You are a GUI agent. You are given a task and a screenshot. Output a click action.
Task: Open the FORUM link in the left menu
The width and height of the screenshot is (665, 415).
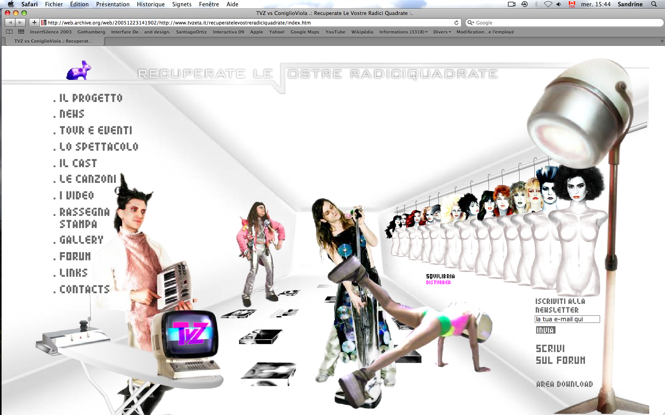75,256
